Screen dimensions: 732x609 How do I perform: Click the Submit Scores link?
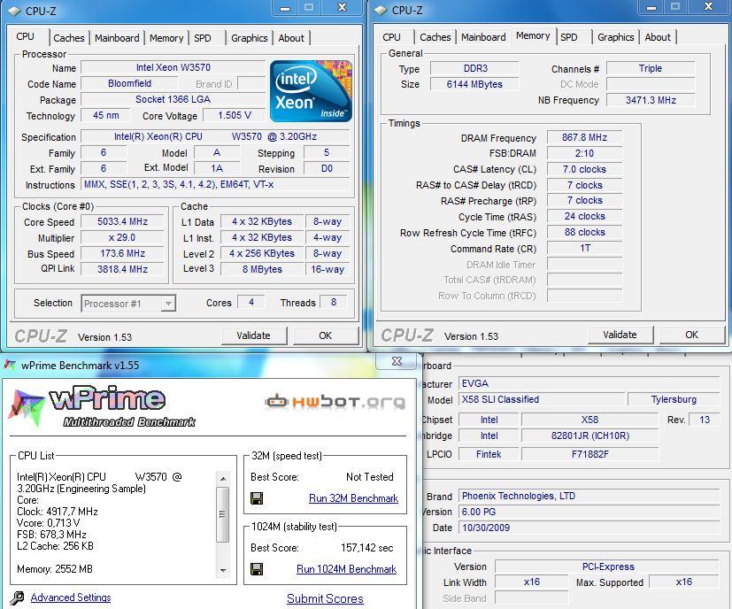[x=325, y=598]
